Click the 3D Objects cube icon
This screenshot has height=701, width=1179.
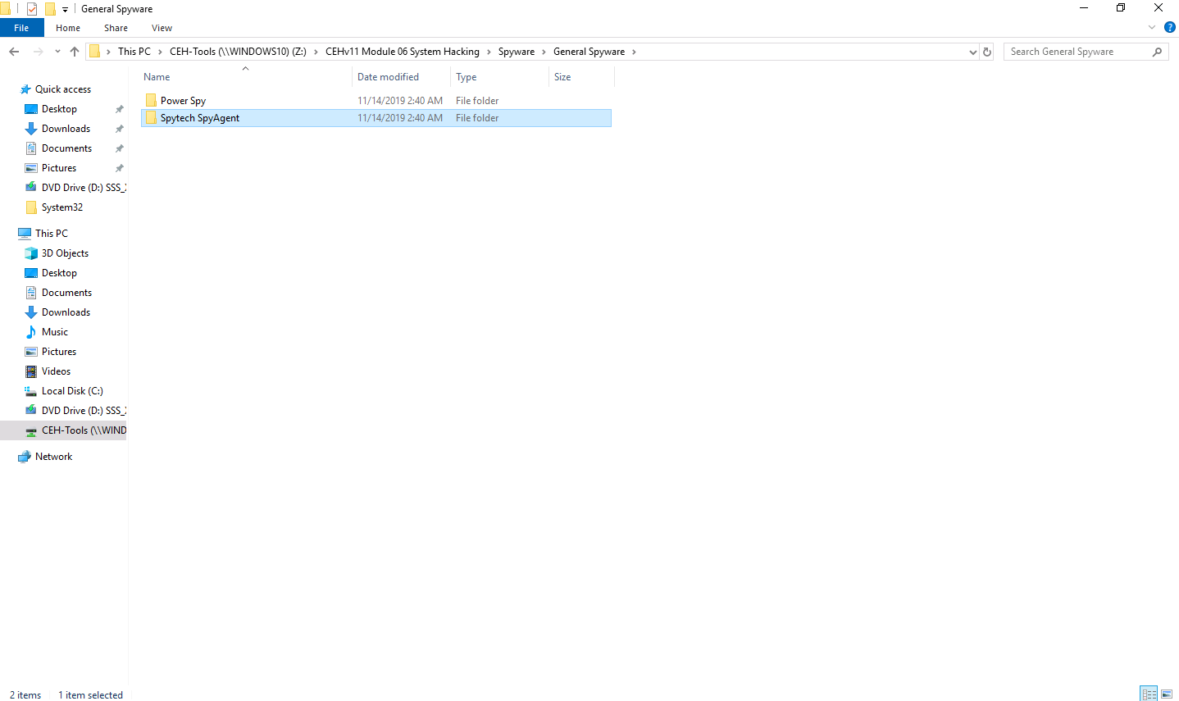[31, 253]
